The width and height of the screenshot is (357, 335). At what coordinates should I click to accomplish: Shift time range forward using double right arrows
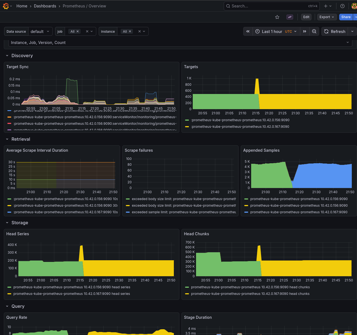coord(305,31)
